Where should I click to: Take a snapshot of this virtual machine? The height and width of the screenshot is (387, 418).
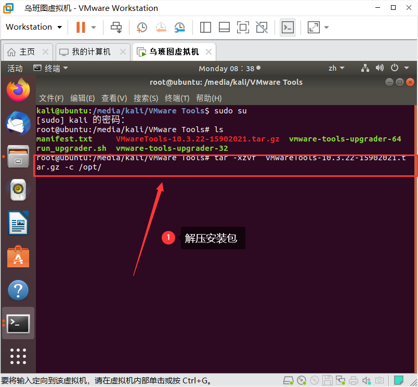click(141, 28)
